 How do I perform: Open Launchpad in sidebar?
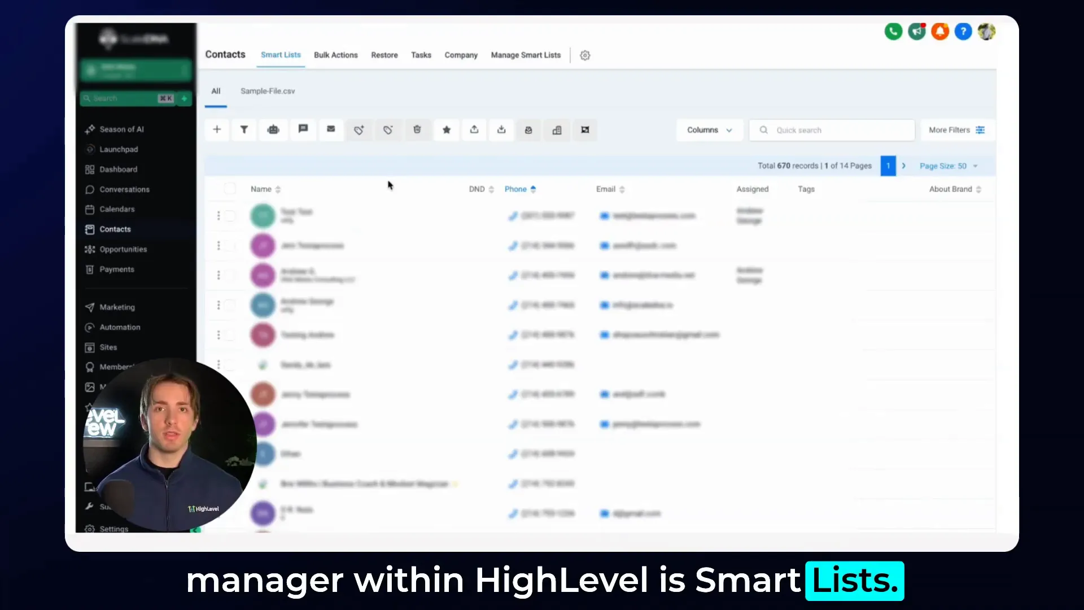point(119,150)
